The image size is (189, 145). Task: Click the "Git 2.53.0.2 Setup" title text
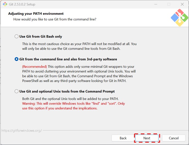tap(23, 4)
